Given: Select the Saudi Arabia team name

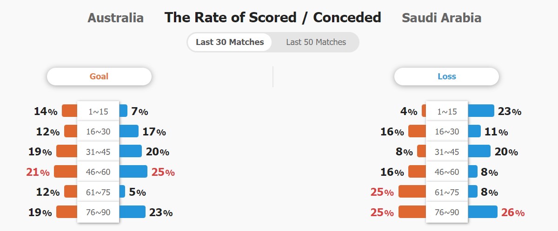Looking at the screenshot, I should (x=441, y=18).
